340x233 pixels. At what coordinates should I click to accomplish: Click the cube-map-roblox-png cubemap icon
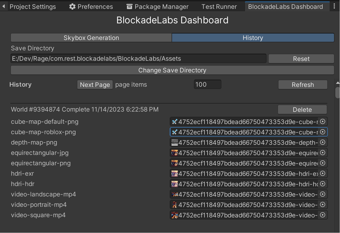point(175,132)
